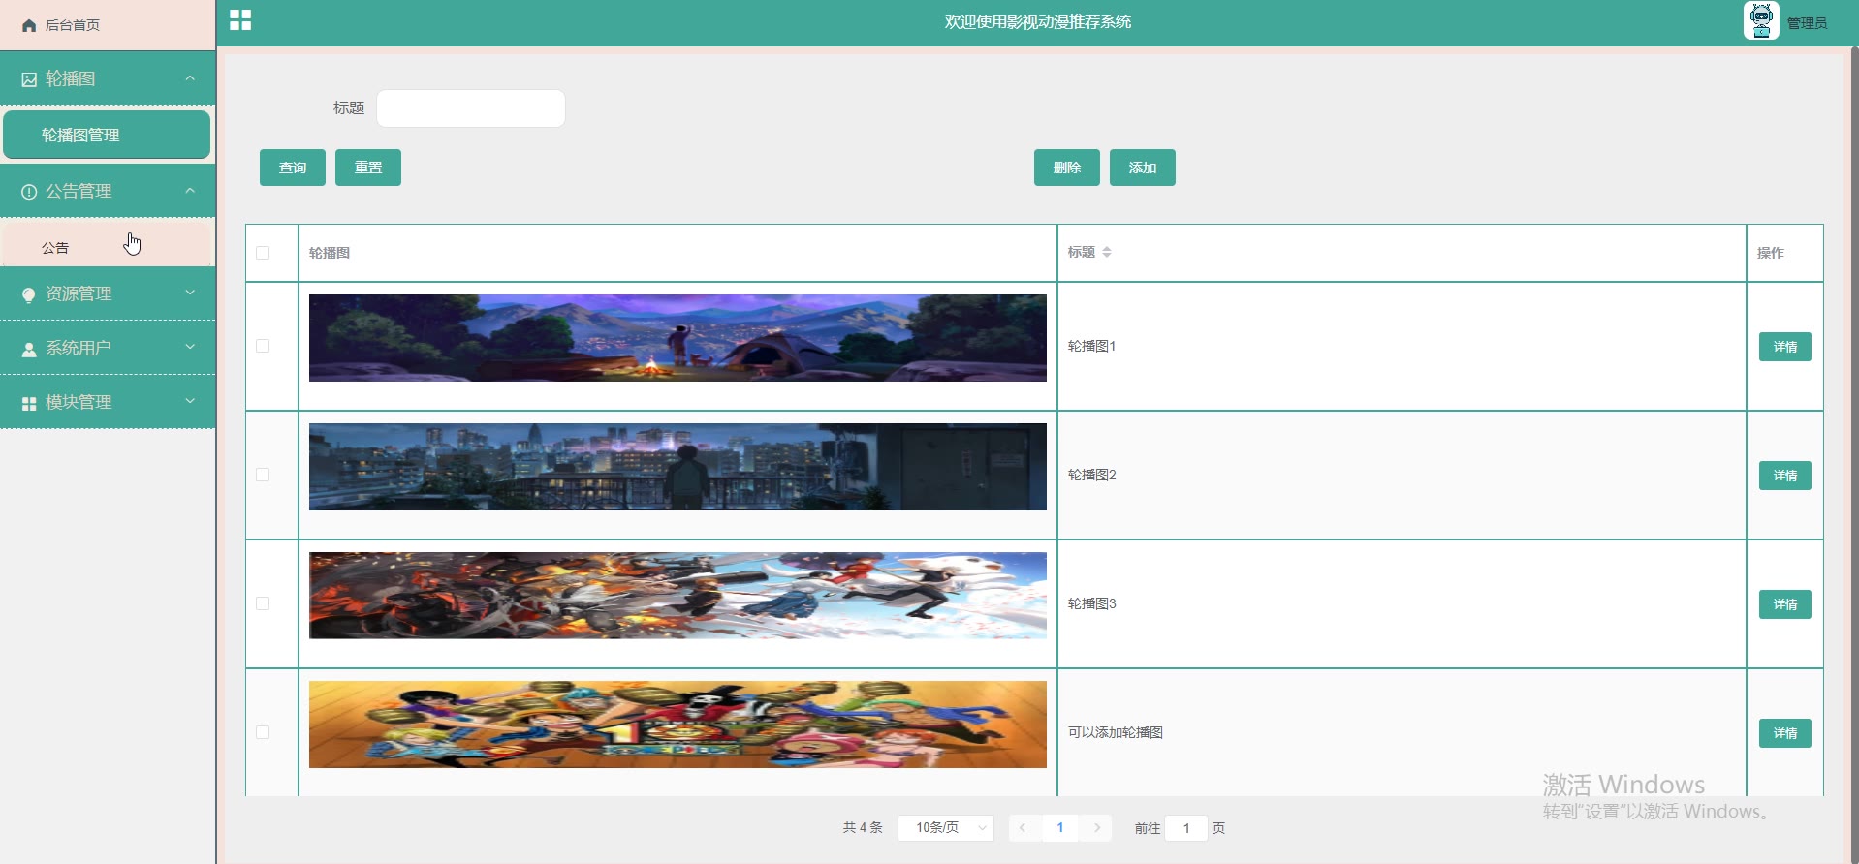Click the info icon next to 公告管理
This screenshot has height=864, width=1859.
[29, 192]
